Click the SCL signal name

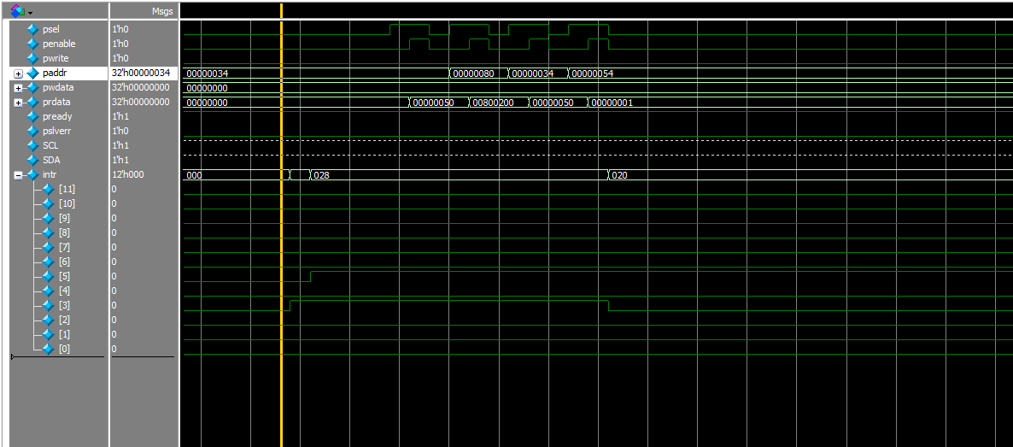point(50,145)
